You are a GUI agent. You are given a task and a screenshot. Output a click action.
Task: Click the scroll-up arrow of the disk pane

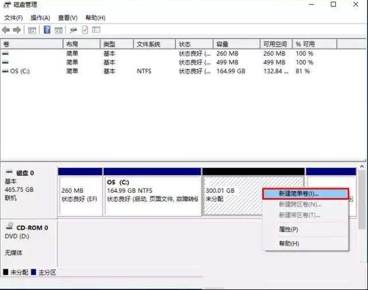point(362,166)
